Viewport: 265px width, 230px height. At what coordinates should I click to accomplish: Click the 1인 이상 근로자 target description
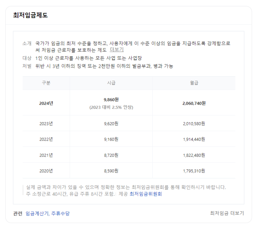(88, 58)
